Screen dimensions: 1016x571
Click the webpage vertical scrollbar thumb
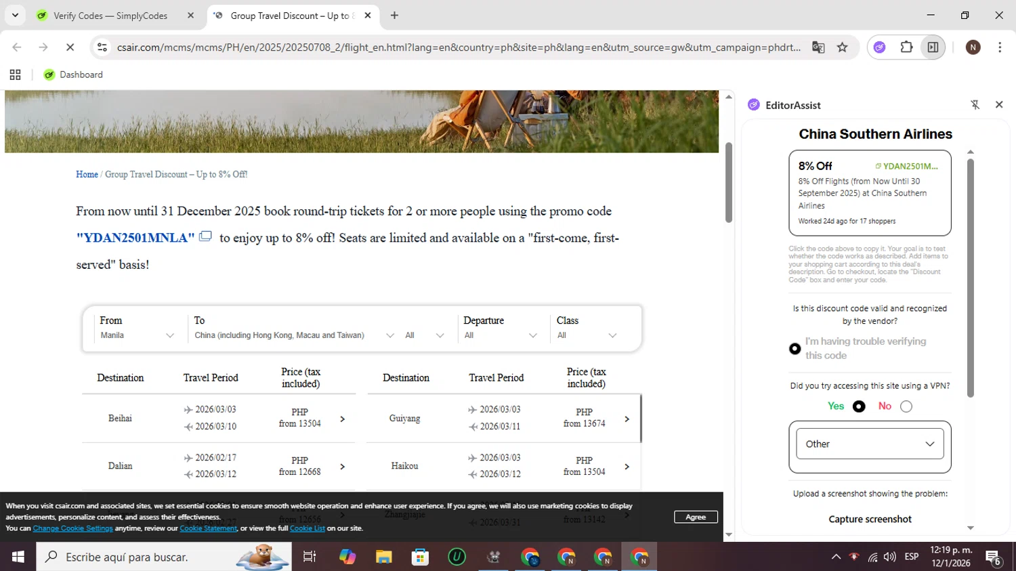click(729, 182)
